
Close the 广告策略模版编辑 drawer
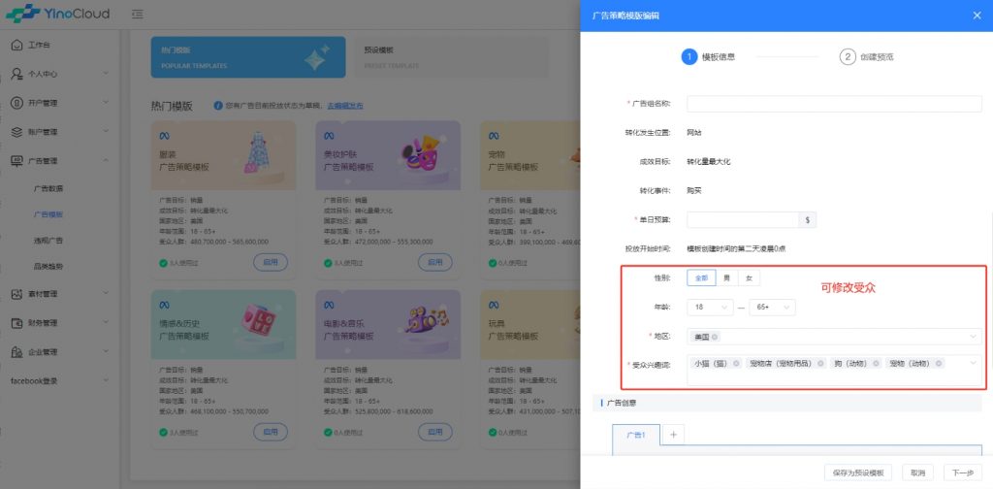click(977, 16)
